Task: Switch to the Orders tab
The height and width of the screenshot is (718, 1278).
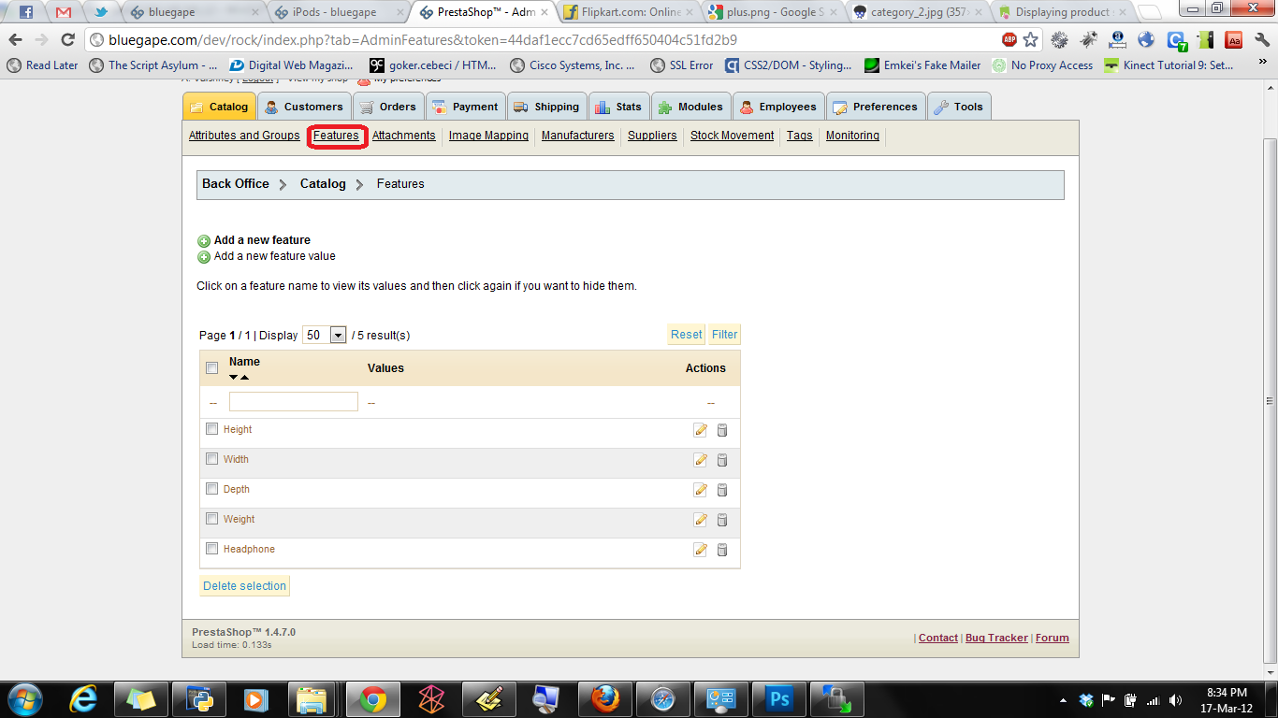Action: tap(388, 107)
